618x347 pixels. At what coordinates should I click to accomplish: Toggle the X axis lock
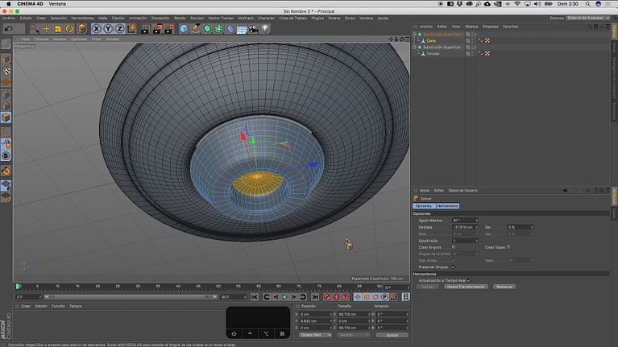click(x=96, y=29)
